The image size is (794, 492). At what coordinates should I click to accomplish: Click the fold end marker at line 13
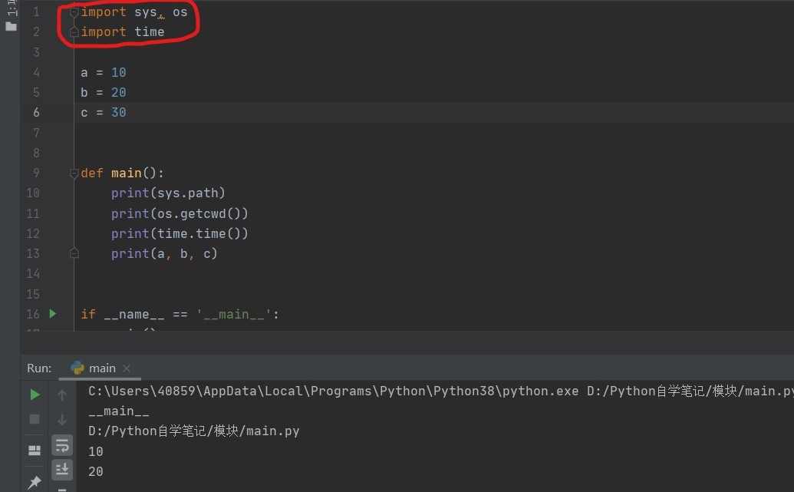[74, 253]
